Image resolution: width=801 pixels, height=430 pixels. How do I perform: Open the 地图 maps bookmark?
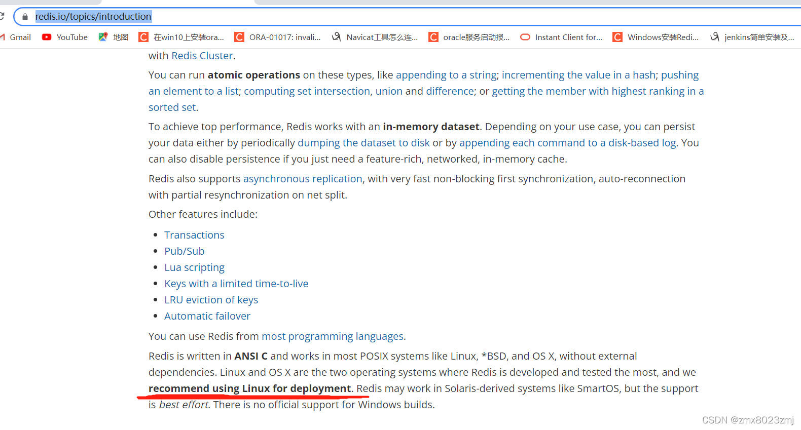pyautogui.click(x=114, y=37)
